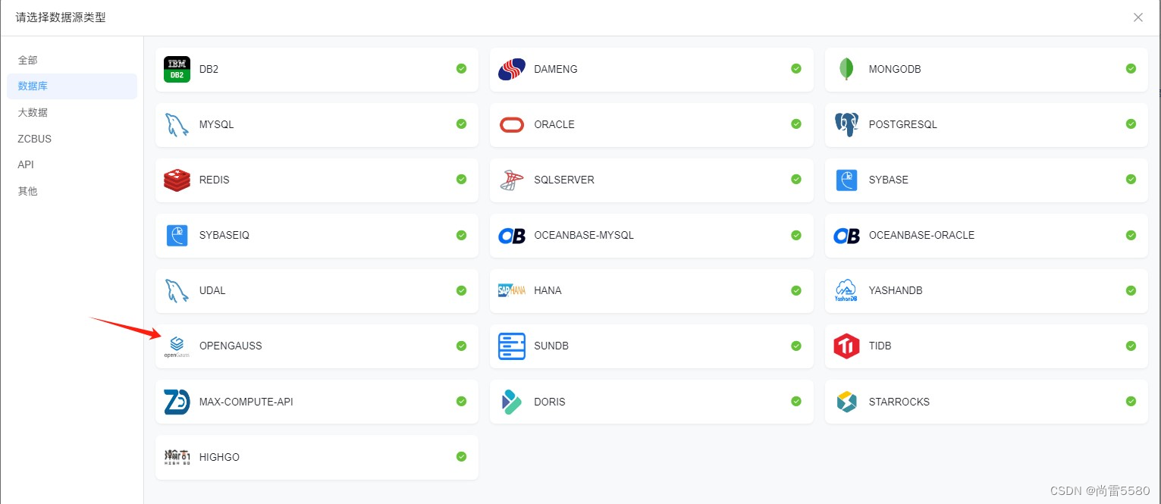Close the data source type dialog
Viewport: 1161px width, 504px height.
[x=1138, y=17]
